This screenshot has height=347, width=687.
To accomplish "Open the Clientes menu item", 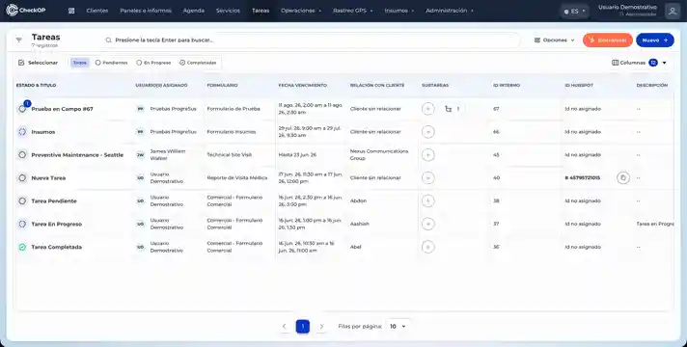I will coord(97,11).
